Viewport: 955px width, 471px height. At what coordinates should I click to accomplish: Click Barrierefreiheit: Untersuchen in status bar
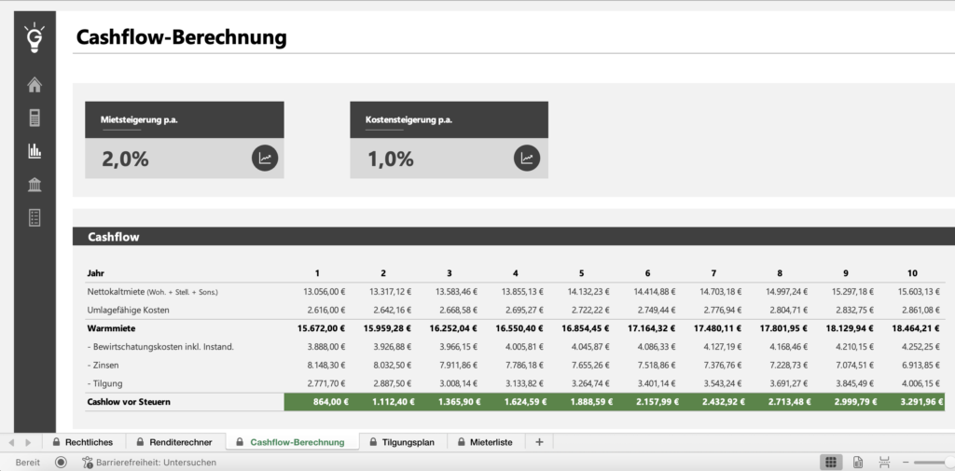pyautogui.click(x=148, y=462)
